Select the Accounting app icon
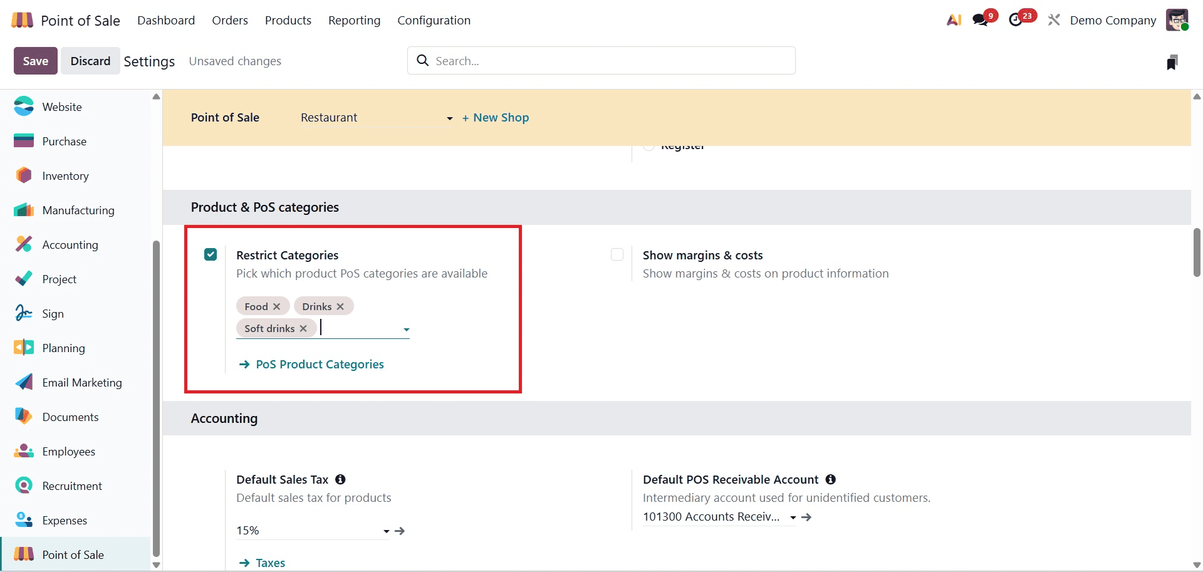The width and height of the screenshot is (1203, 572). [x=23, y=244]
